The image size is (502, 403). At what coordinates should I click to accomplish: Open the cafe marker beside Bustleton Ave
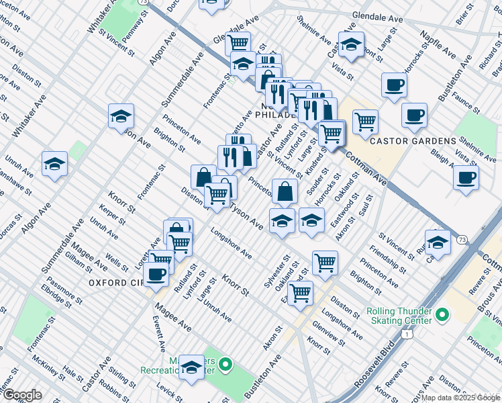[x=414, y=117]
